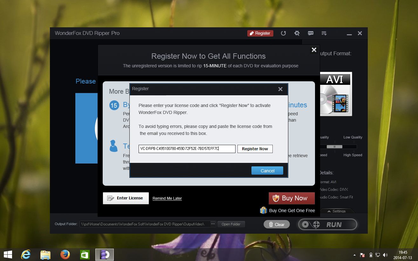This screenshot has height=261, width=418.
Task: Click WonderFox DVD Ripper taskbar icon
Action: pos(105,254)
